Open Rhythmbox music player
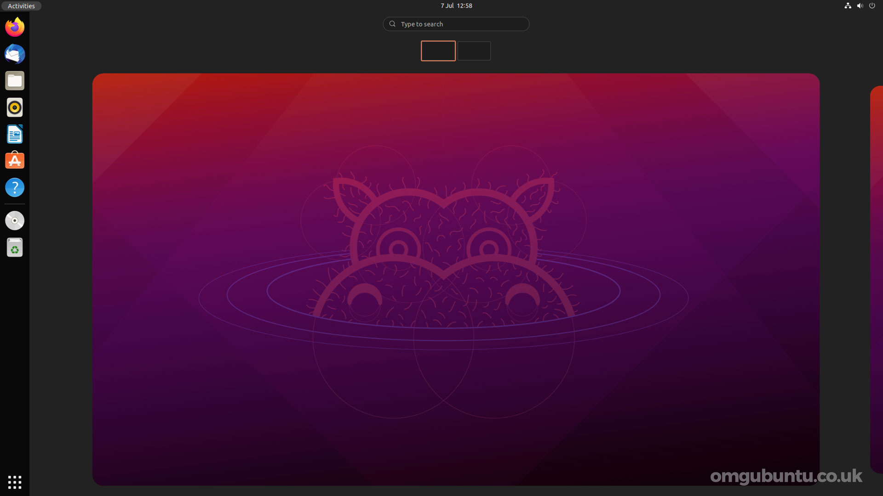 15,107
